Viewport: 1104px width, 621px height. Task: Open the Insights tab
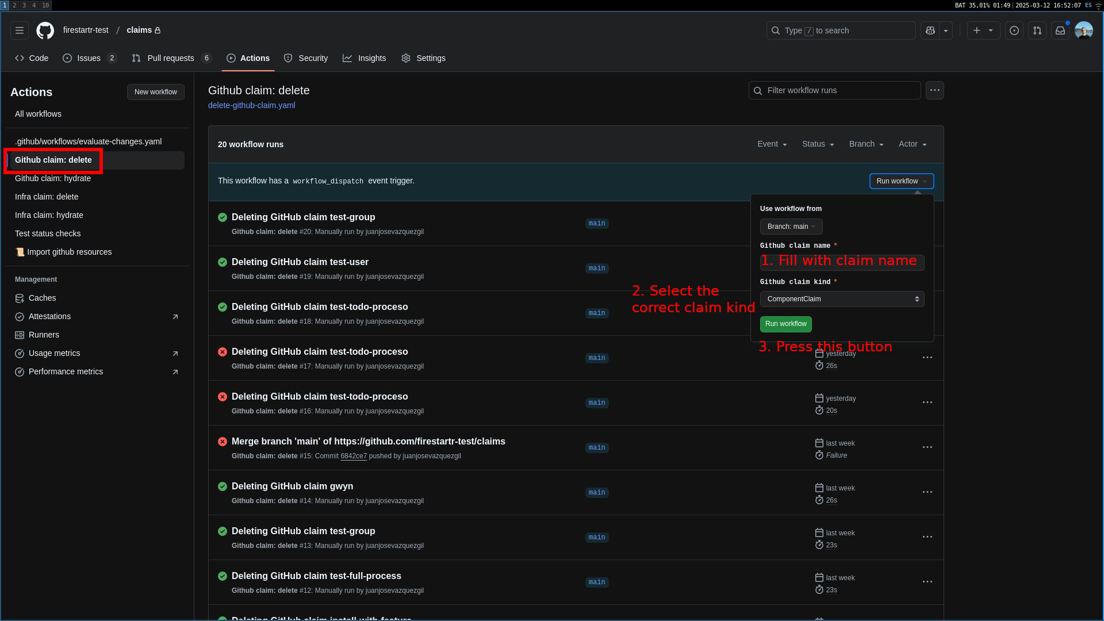click(x=365, y=58)
